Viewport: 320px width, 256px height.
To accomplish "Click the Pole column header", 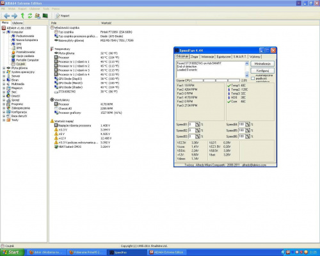I will pos(74,23).
